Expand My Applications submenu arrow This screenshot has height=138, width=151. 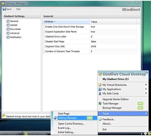point(146,89)
